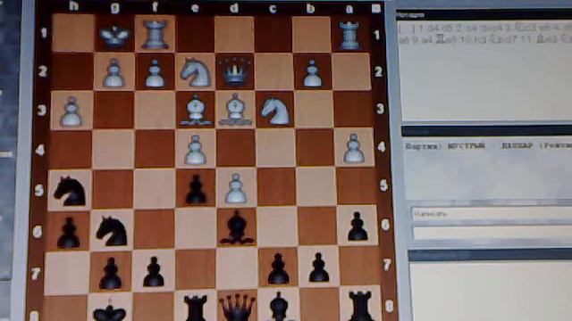
Task: Select the black pawn on e5
Action: click(x=196, y=190)
